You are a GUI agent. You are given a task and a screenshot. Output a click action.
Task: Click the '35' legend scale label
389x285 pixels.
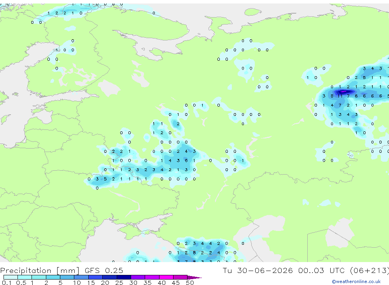click(147, 283)
